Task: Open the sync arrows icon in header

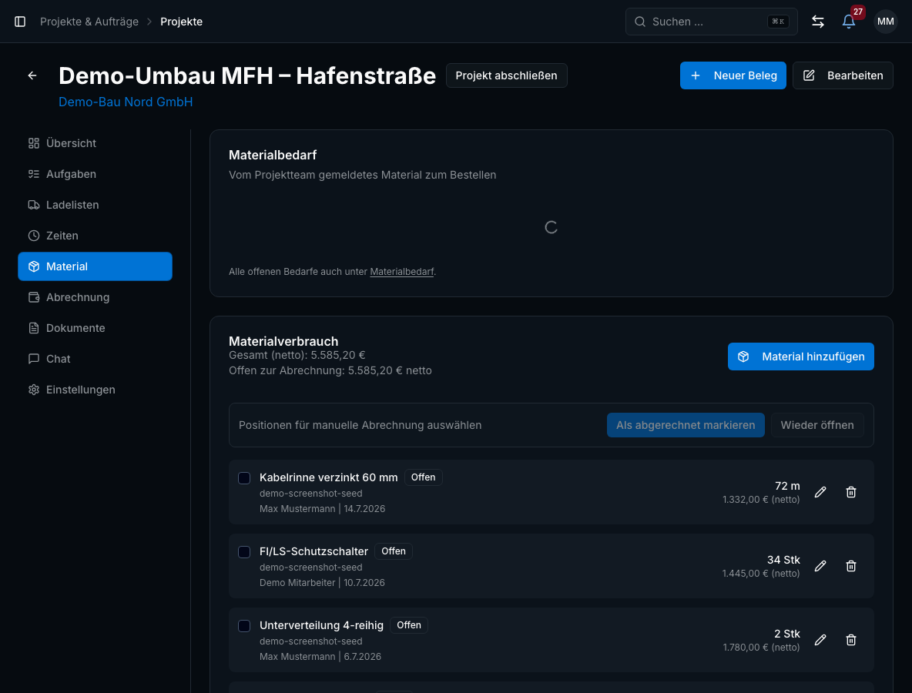Action: coord(818,22)
